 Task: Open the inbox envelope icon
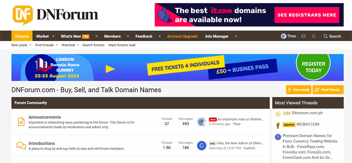[304, 36]
